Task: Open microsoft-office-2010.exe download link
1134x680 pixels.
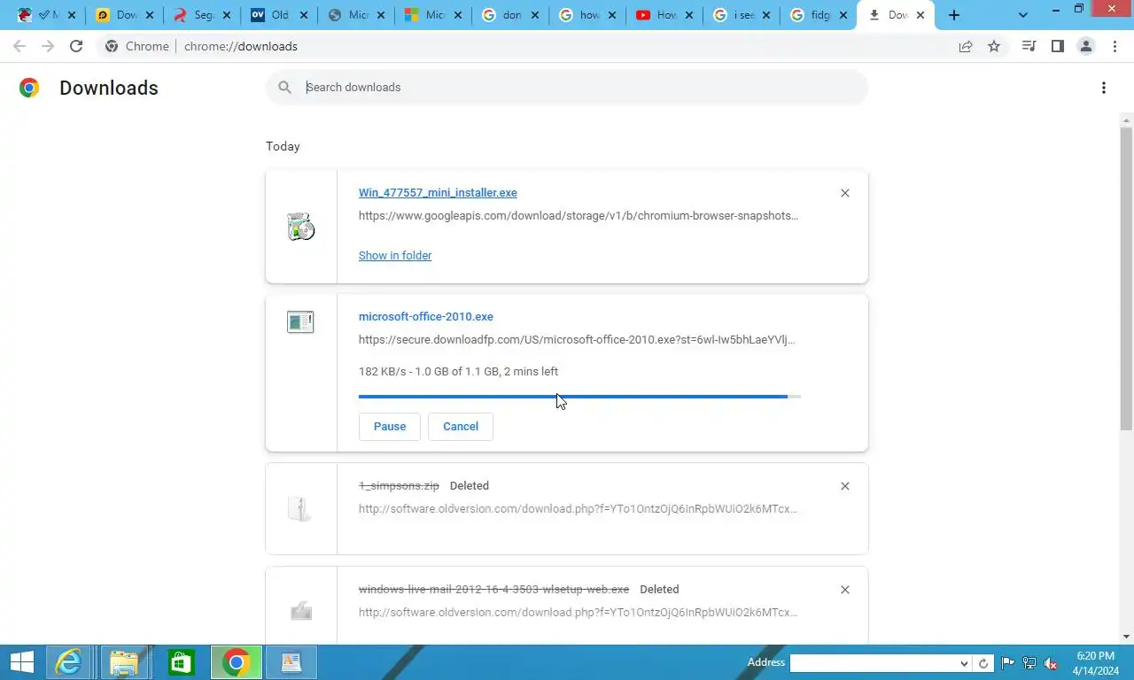Action: pos(426,317)
